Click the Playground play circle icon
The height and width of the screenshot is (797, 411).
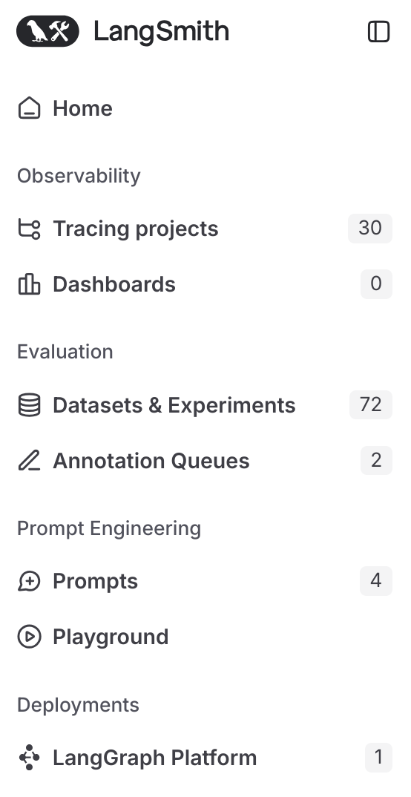(x=30, y=637)
